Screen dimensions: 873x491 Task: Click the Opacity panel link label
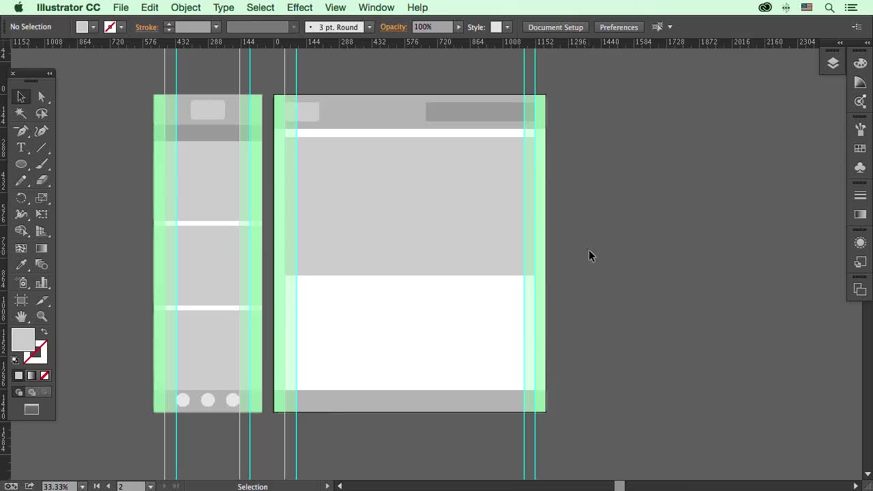coord(394,27)
